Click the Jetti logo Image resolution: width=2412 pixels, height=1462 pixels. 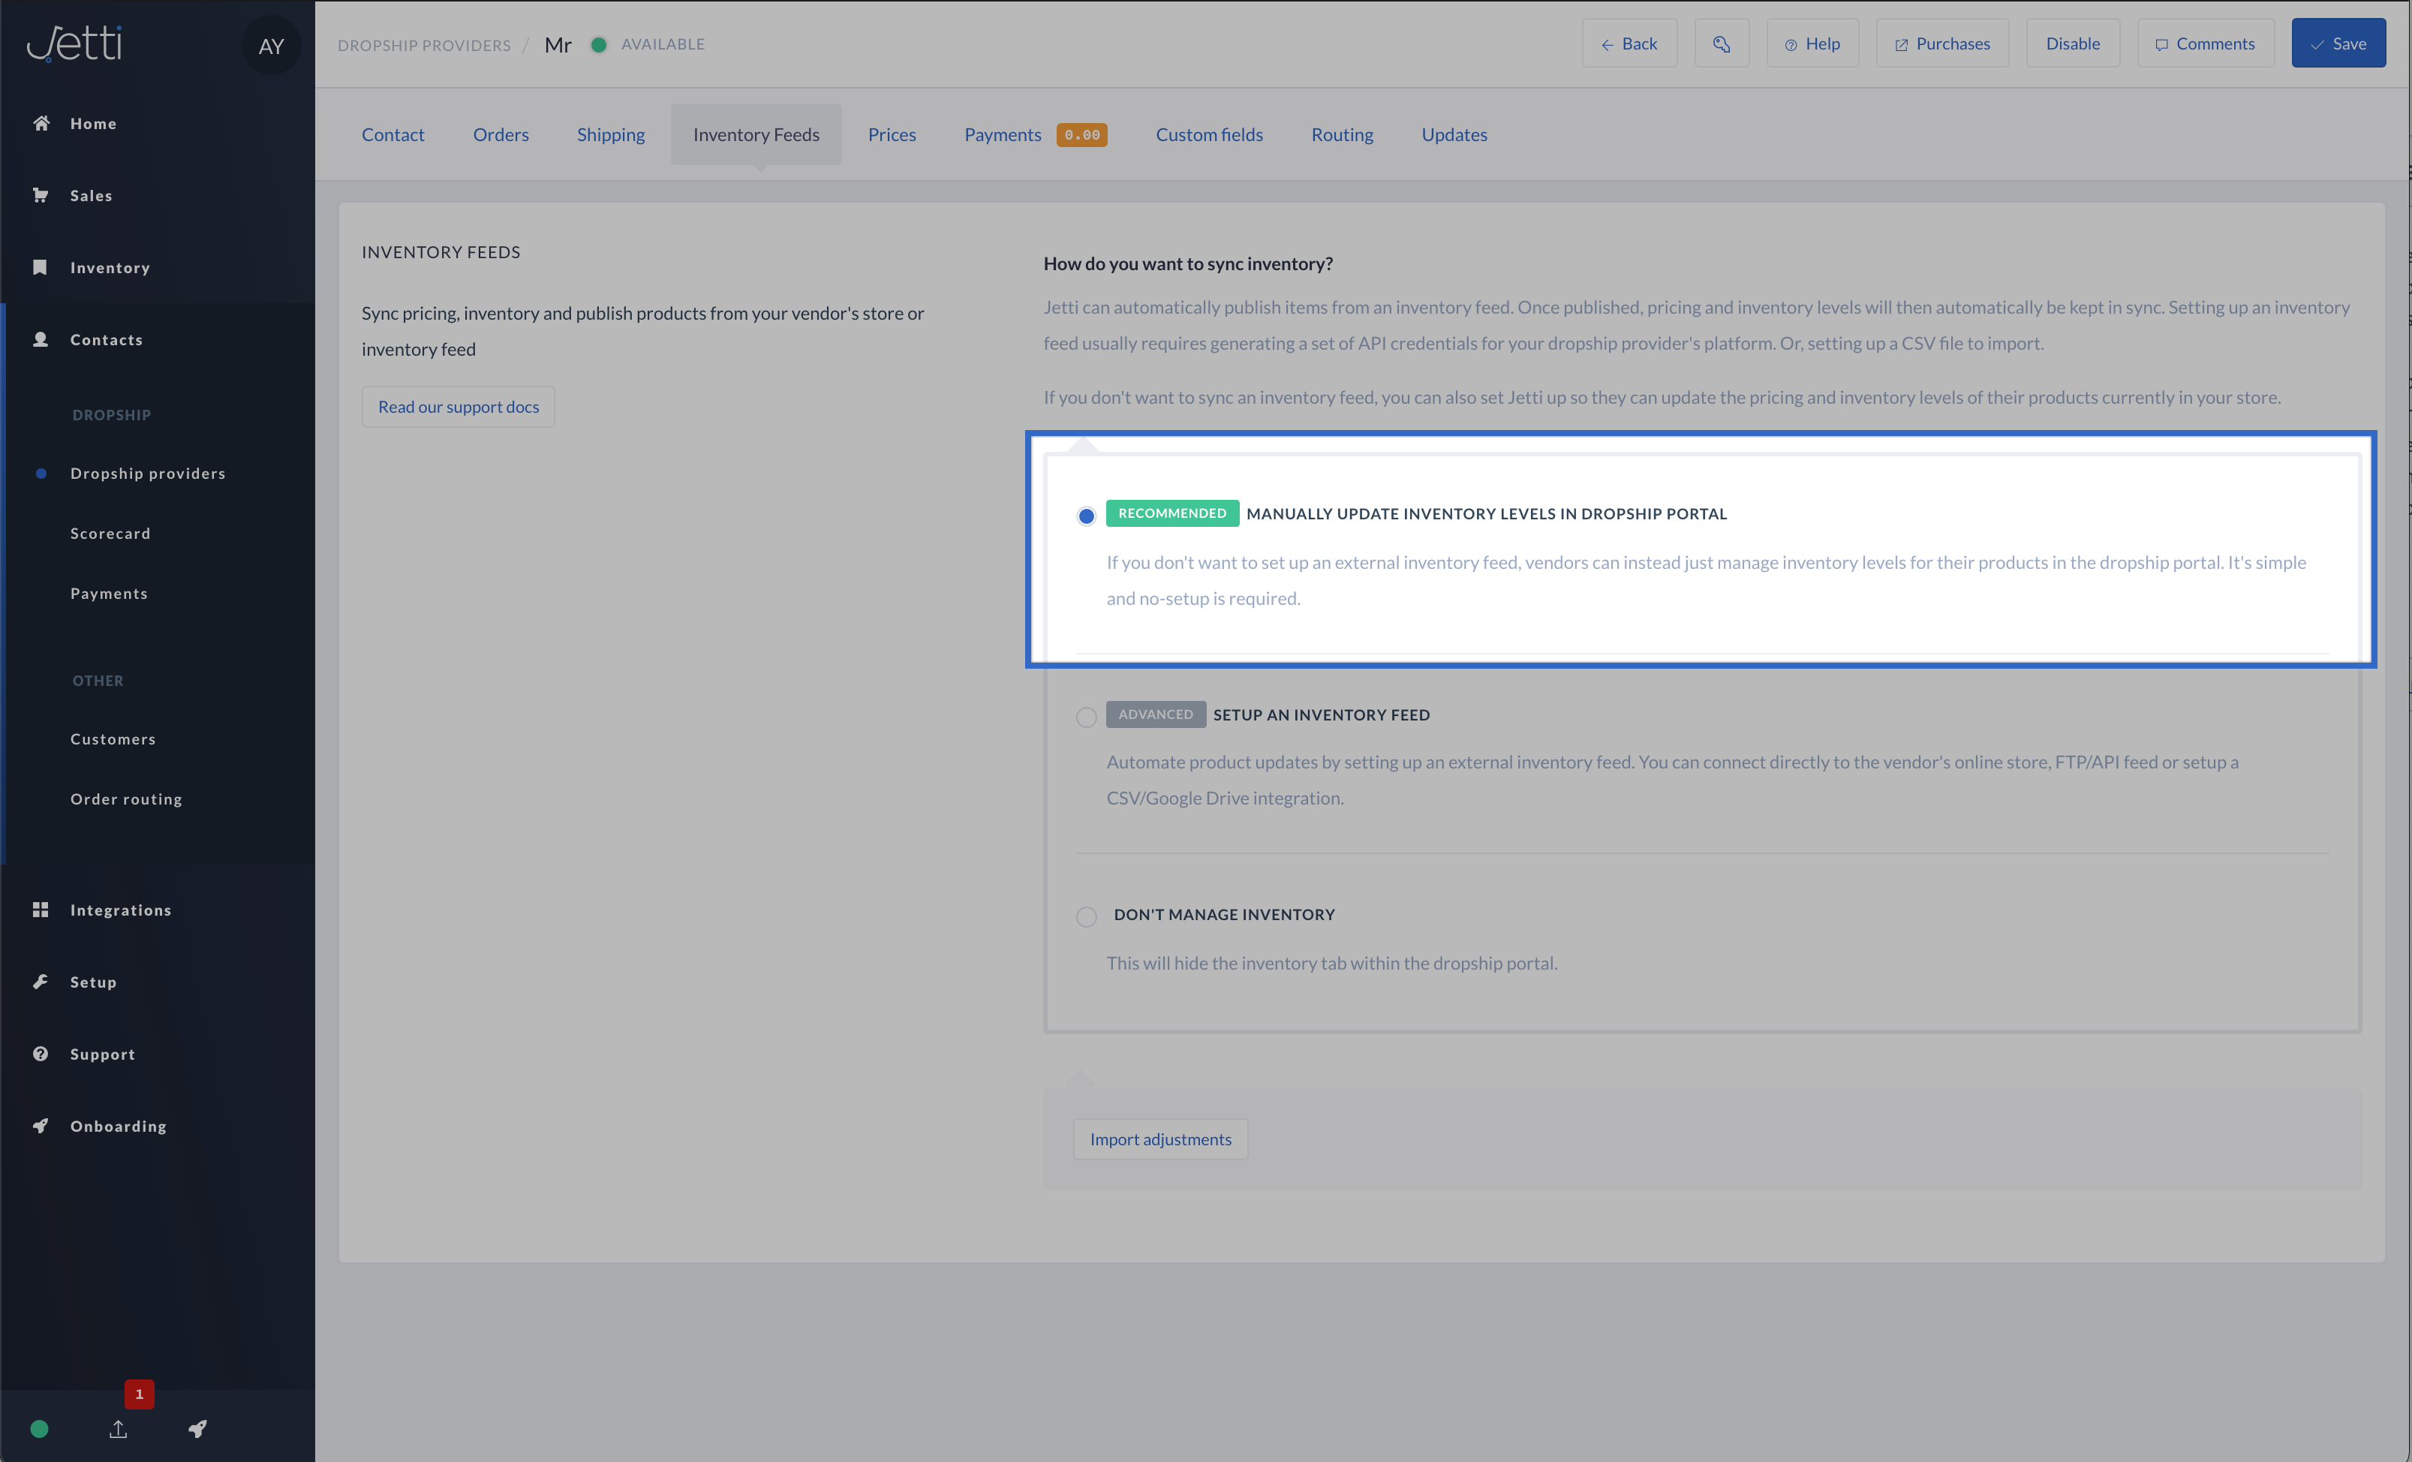pyautogui.click(x=74, y=44)
